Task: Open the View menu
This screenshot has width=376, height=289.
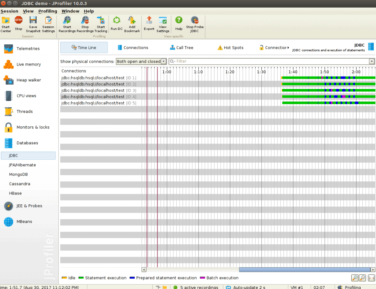Action: coord(28,11)
